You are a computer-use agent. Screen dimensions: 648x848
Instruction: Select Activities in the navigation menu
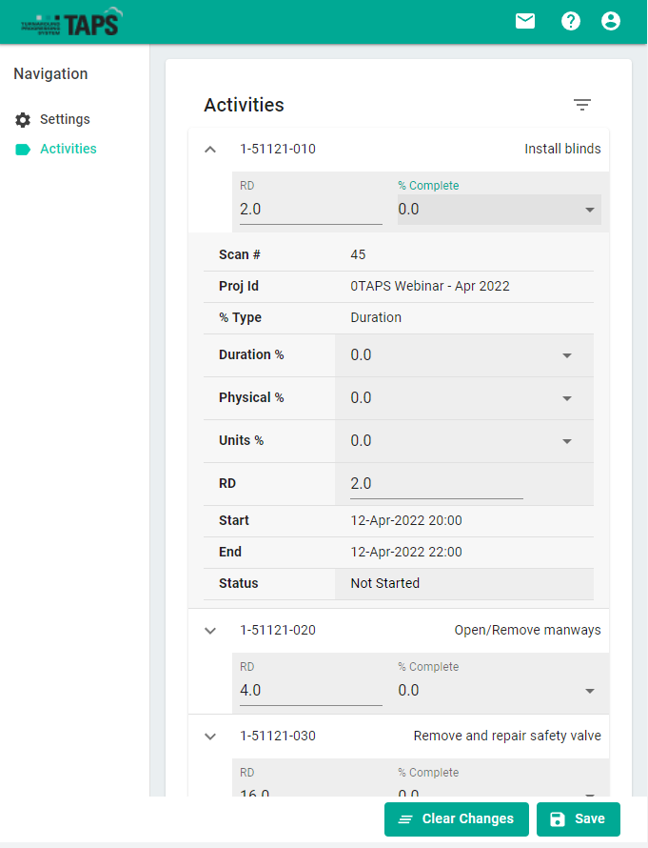[x=68, y=150]
